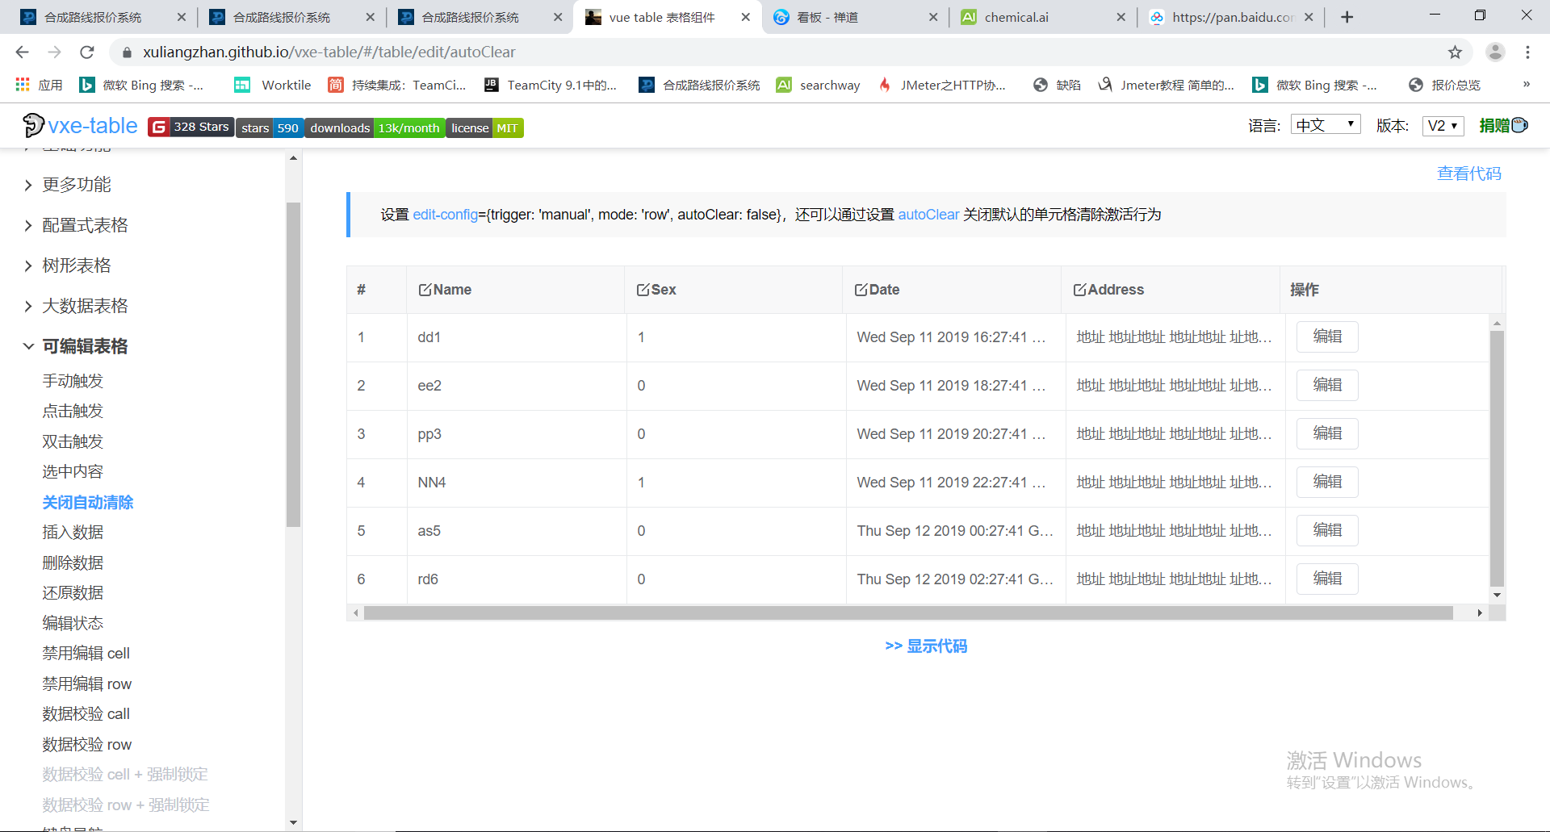Click the table vertical scrollbar thumb
Screen dimensions: 1550x832
click(x=1497, y=458)
